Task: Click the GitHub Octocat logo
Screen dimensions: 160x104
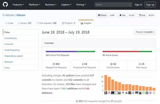Action: [x=5, y=4]
